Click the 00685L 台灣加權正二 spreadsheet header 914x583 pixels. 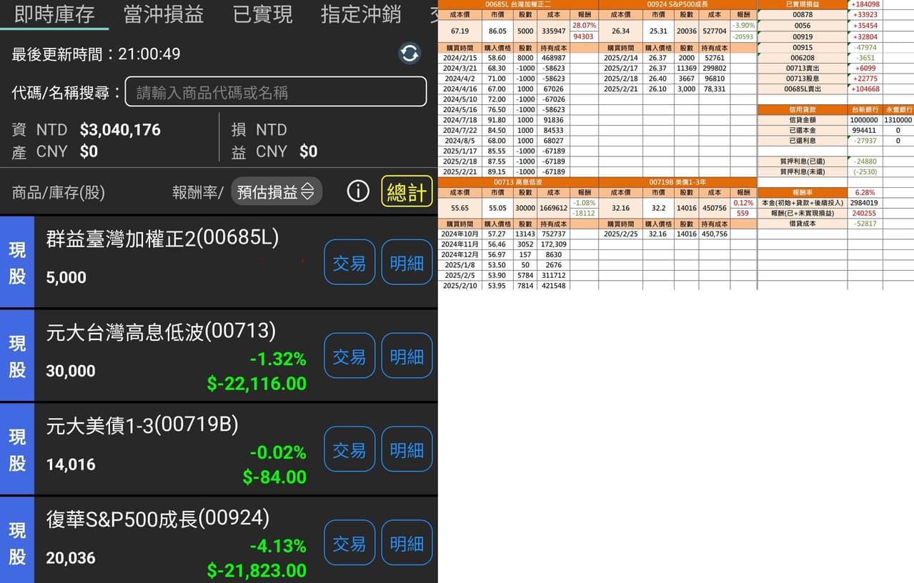(x=517, y=4)
